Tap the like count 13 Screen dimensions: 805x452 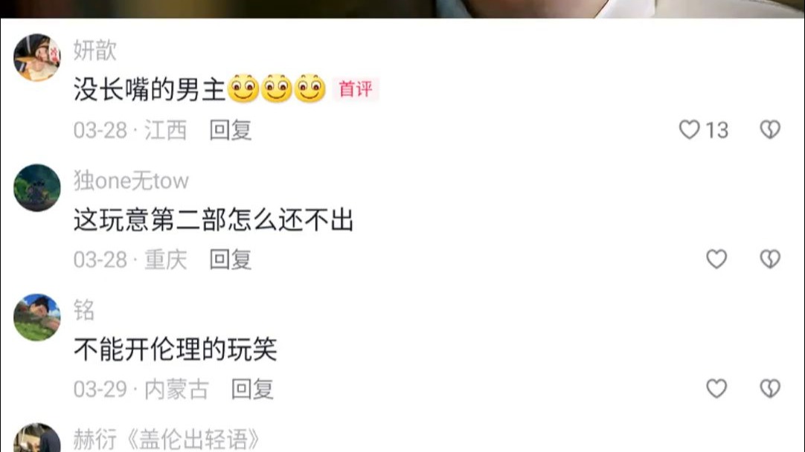point(716,130)
